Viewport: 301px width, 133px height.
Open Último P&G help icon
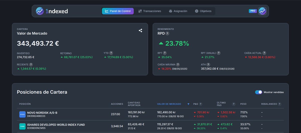(x=234, y=104)
